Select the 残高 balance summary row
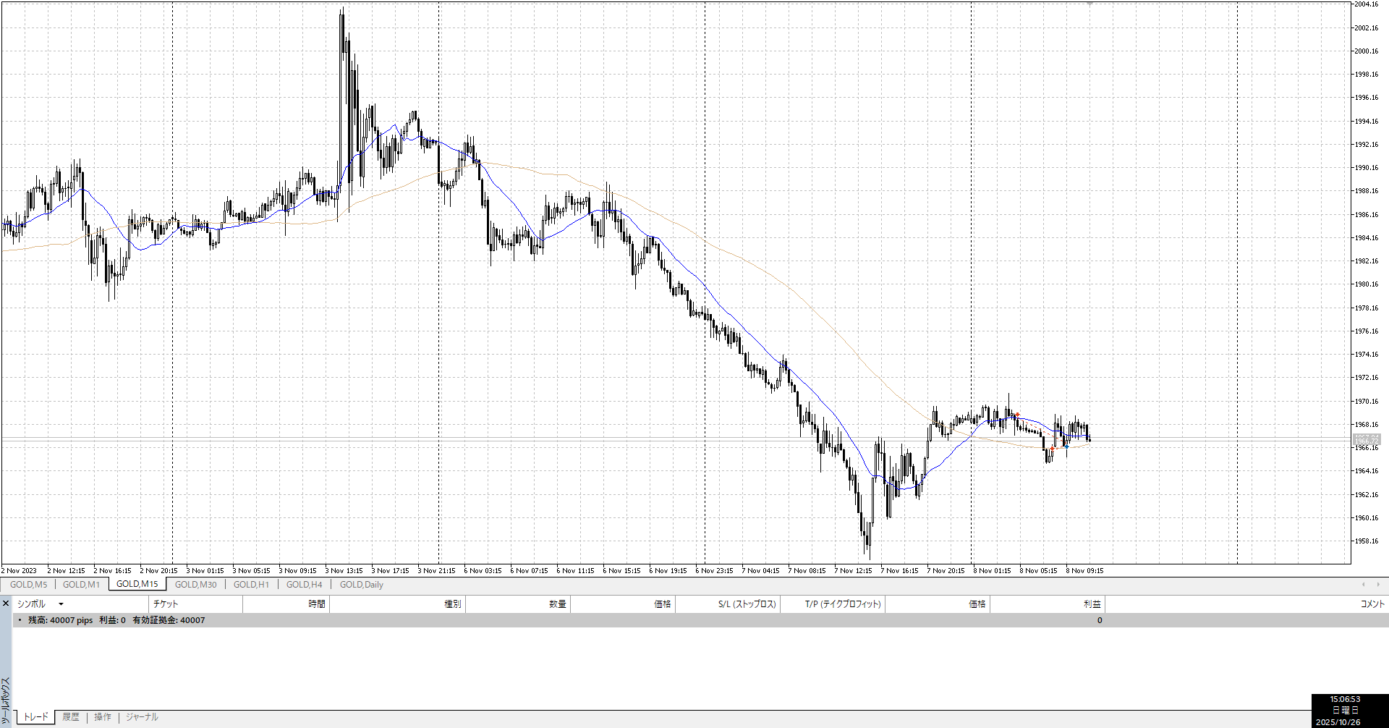 pyautogui.click(x=116, y=620)
